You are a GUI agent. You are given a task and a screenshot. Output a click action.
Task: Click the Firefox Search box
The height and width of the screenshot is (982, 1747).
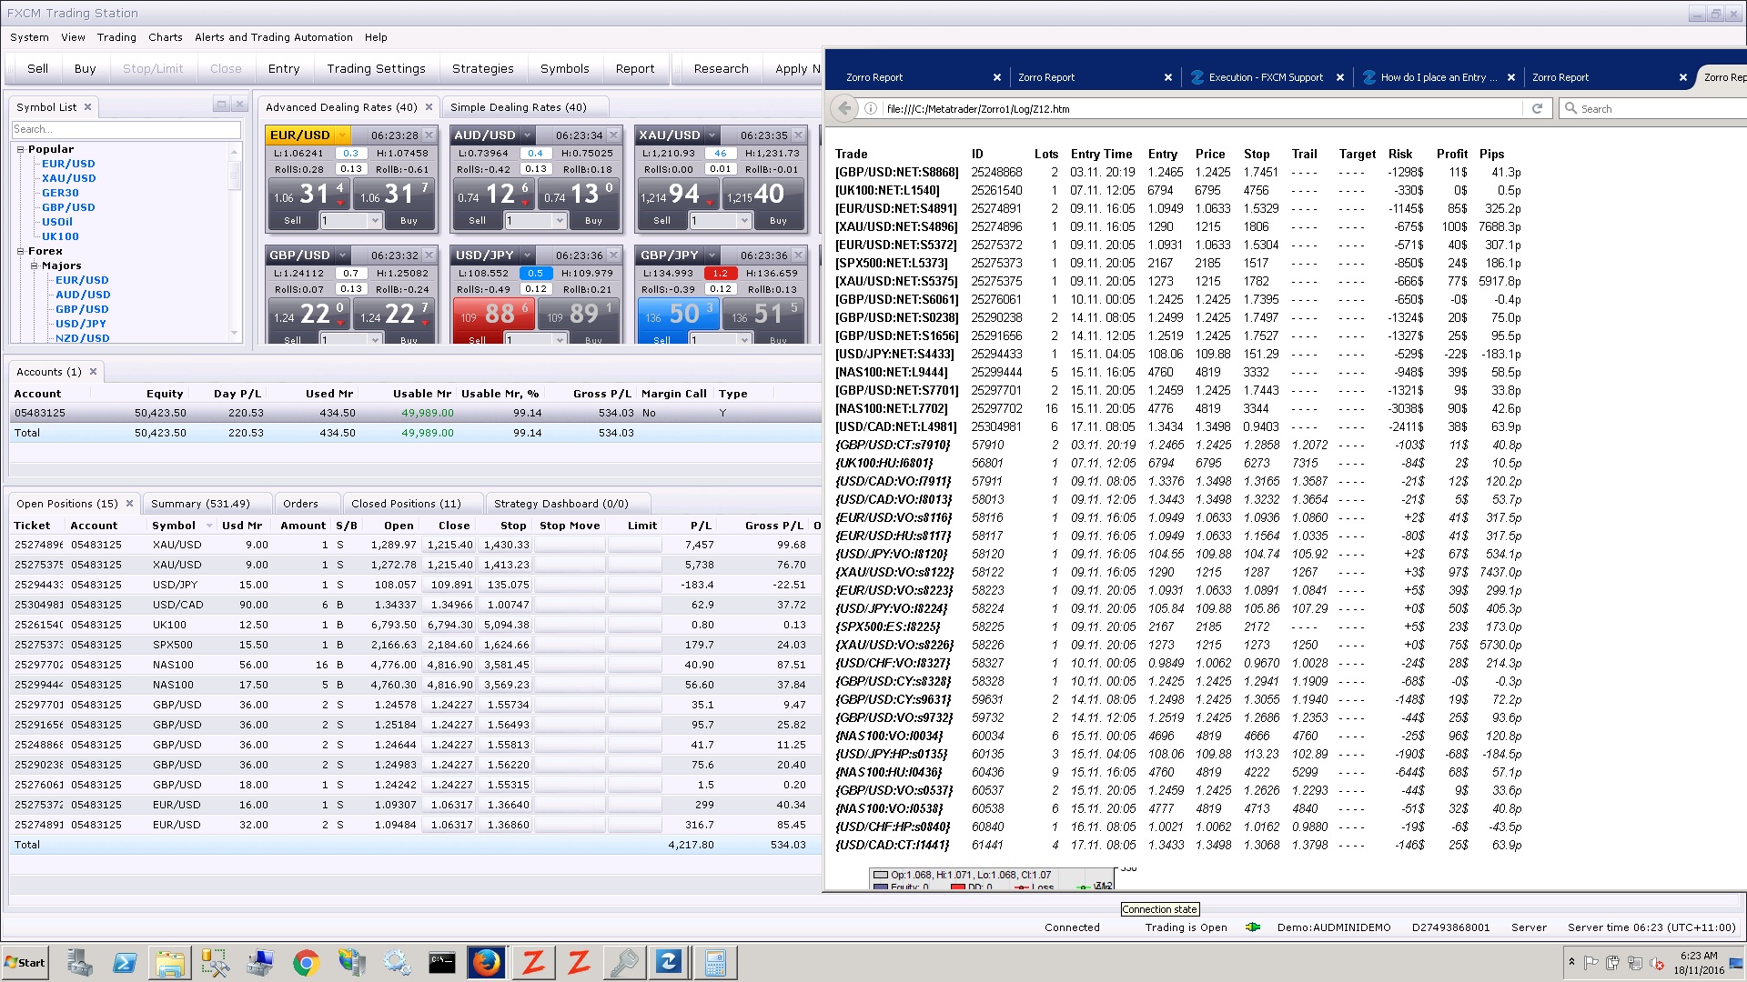click(x=1651, y=108)
